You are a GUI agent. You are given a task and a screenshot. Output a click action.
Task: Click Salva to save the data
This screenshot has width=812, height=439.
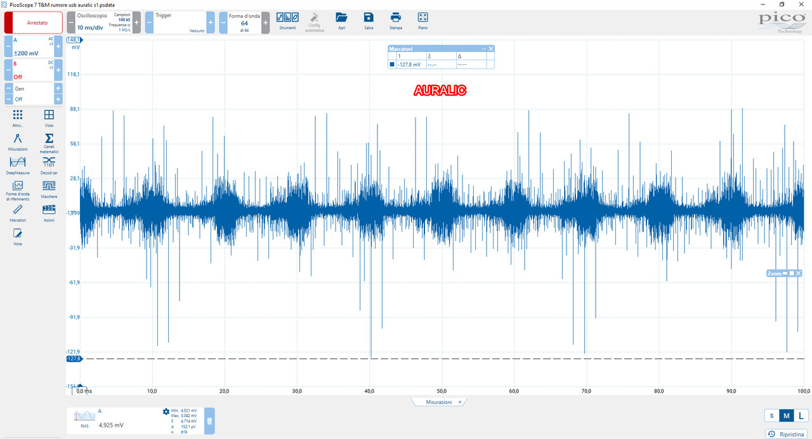369,21
